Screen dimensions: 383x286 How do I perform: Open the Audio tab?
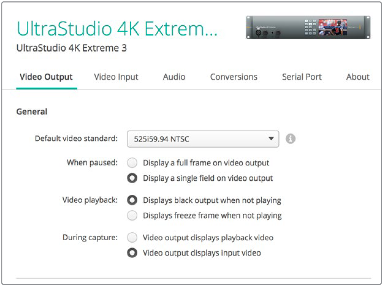click(x=174, y=77)
